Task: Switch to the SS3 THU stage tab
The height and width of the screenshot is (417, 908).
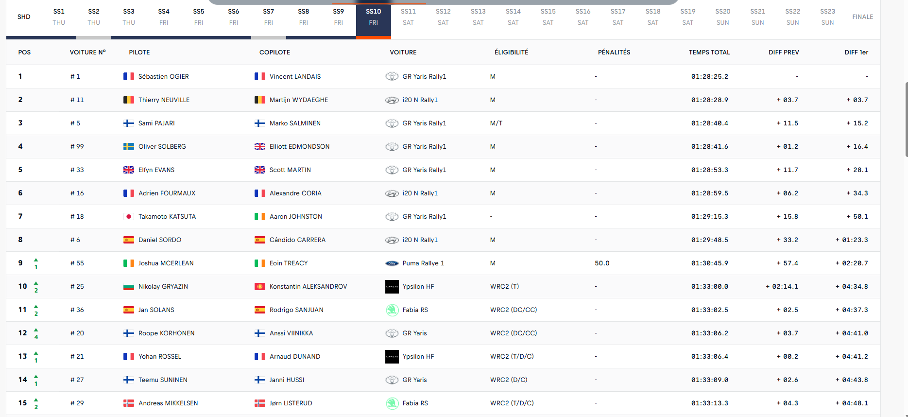Action: click(129, 17)
